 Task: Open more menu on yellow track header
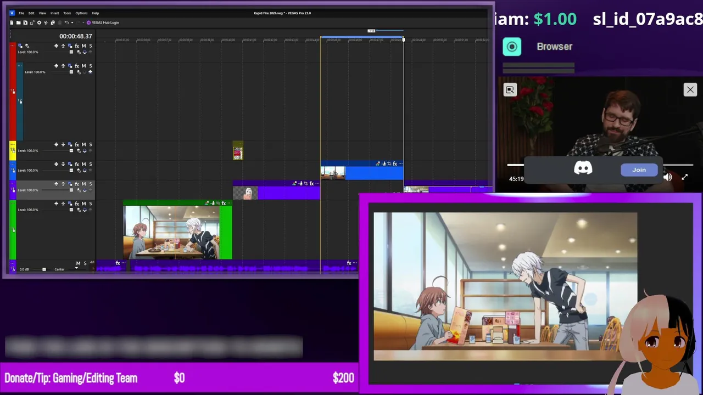(13, 144)
